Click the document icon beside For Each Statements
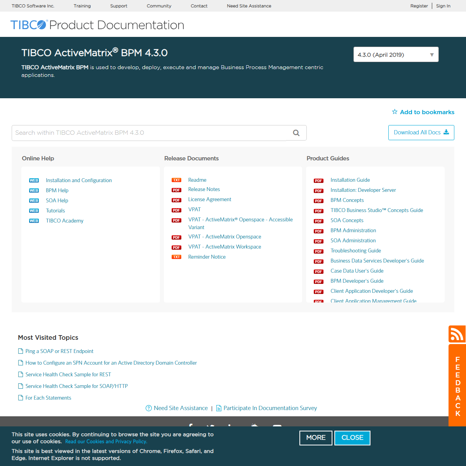The height and width of the screenshot is (466, 466). click(x=21, y=398)
